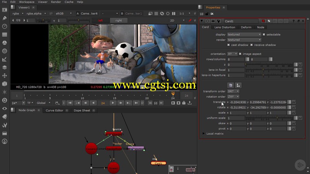Viewport: 310px width, 174px height.
Task: Clear all panels in Properties bin
Action: click(x=212, y=14)
